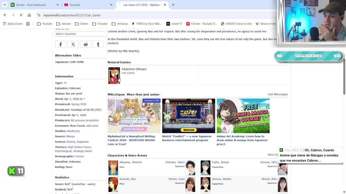346x194 pixels.
Task: Click the Return of the bookmark
Action: [x=266, y=24]
